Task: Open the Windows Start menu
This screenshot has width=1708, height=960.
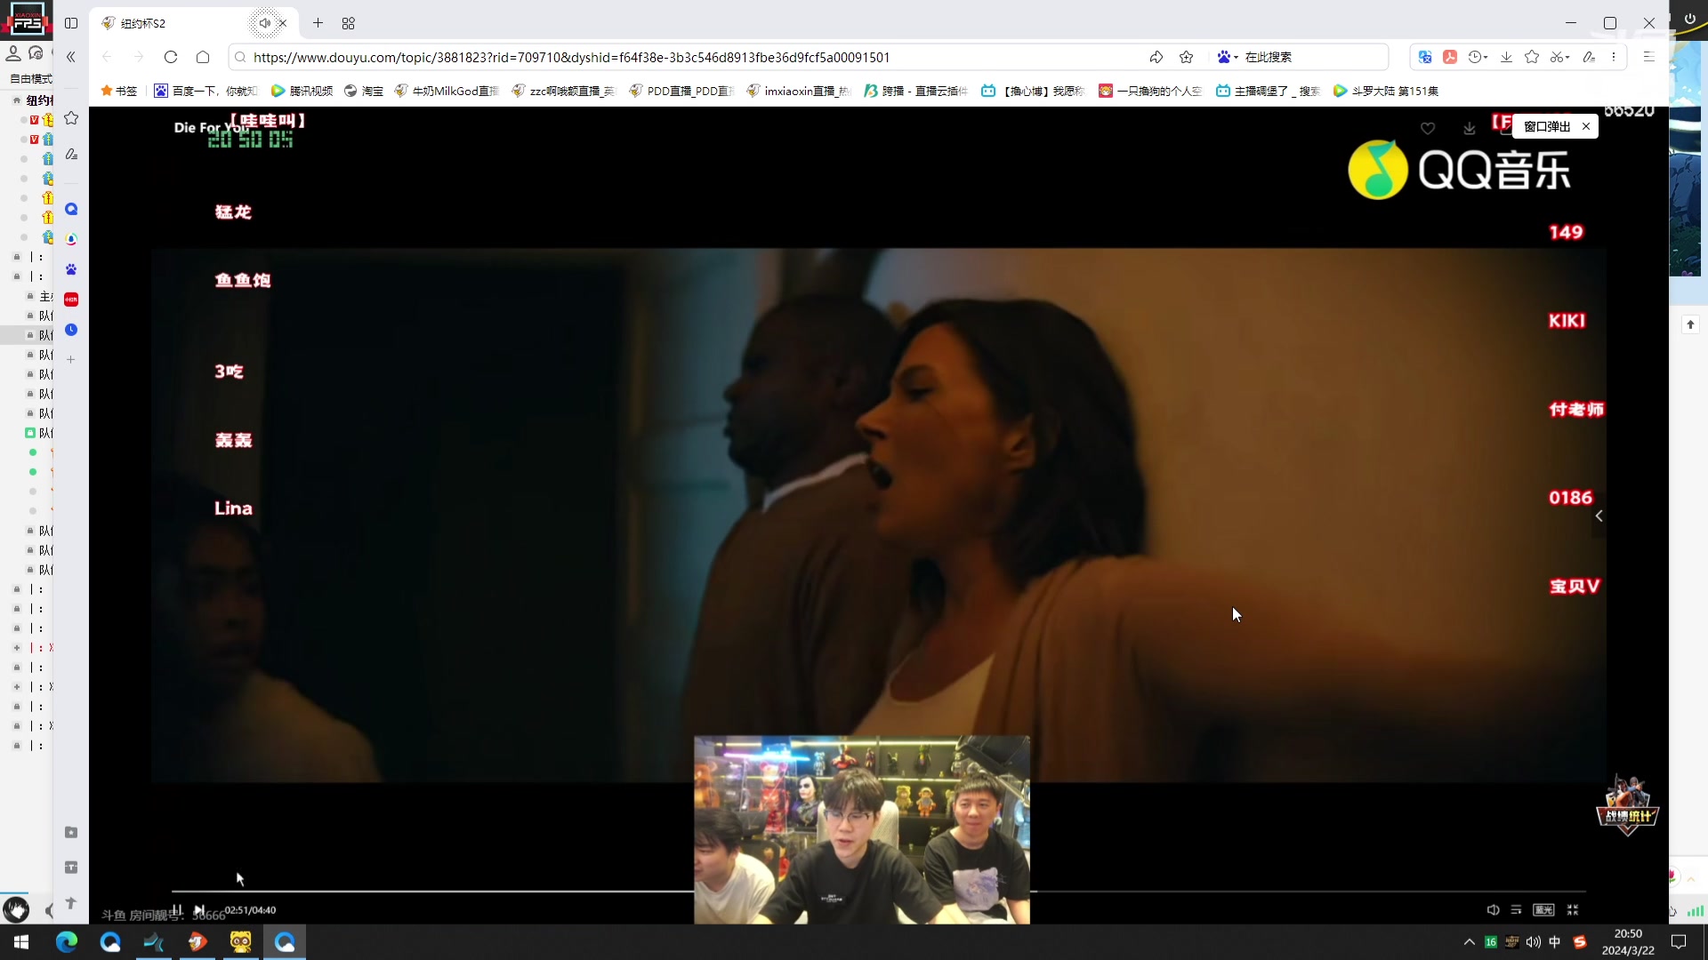Action: 21,942
